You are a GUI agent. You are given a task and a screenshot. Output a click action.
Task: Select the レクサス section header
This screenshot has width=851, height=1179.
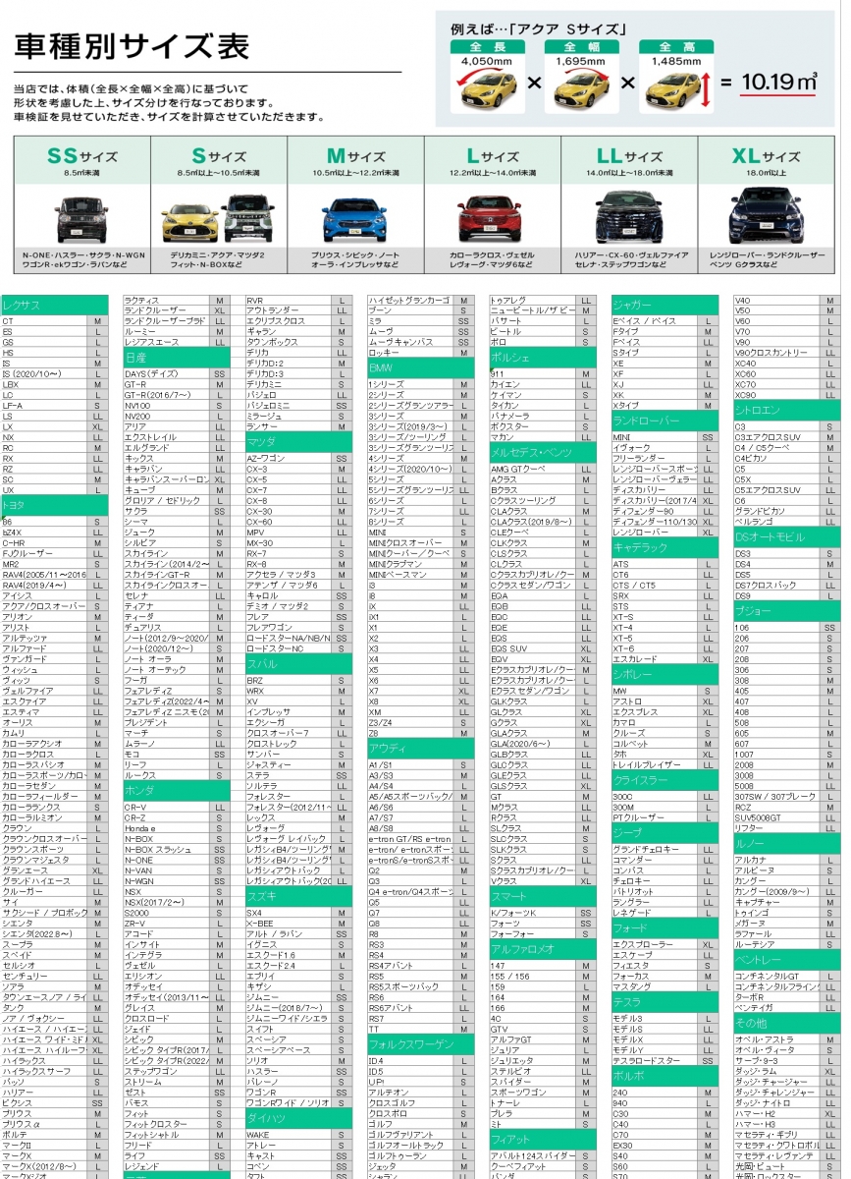pyautogui.click(x=54, y=306)
